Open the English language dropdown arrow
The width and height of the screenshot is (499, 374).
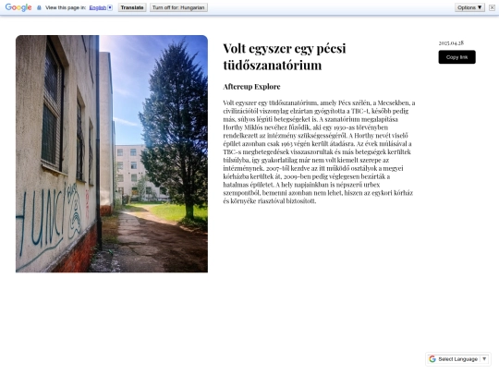click(x=110, y=7)
